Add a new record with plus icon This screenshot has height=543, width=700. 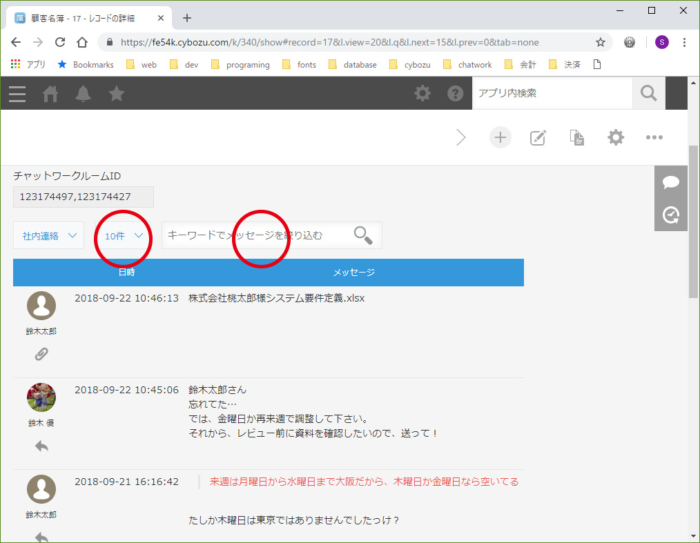[x=500, y=137]
